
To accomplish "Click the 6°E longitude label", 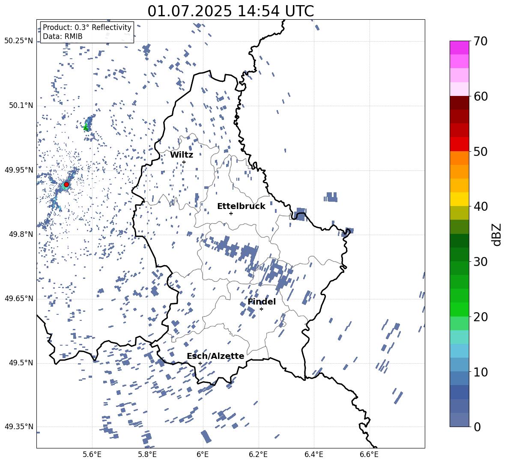I will pyautogui.click(x=203, y=454).
